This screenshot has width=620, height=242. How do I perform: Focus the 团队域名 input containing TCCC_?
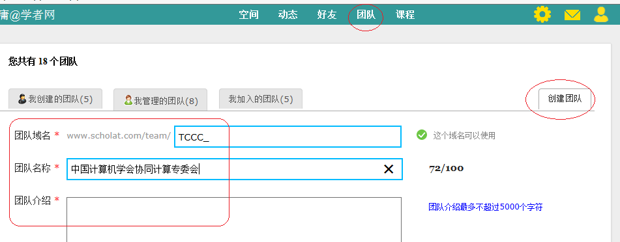coord(288,137)
